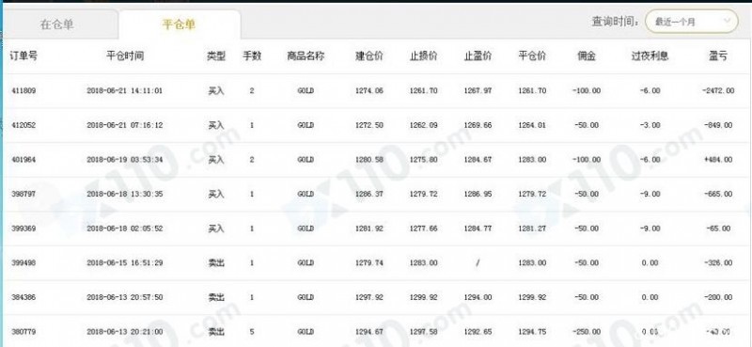Click the -849.00 profit/loss value
752x347 pixels.
click(718, 125)
